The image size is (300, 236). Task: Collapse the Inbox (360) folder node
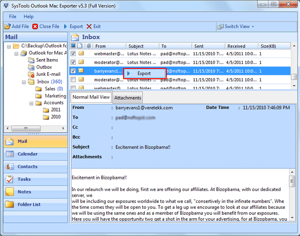click(24, 82)
